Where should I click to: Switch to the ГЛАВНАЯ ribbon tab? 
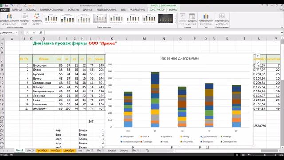17,10
